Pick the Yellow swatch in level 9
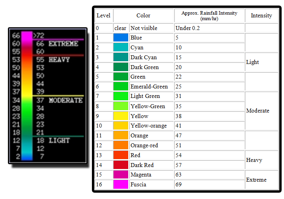 [x=121, y=116]
